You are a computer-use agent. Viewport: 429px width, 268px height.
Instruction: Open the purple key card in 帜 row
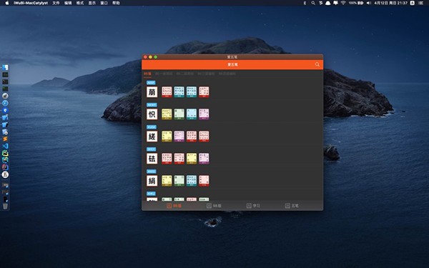204,114
